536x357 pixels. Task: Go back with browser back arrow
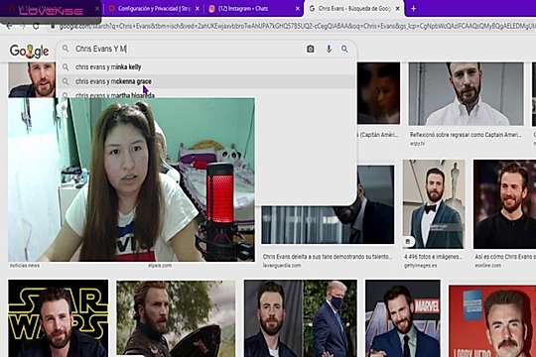pos(10,26)
